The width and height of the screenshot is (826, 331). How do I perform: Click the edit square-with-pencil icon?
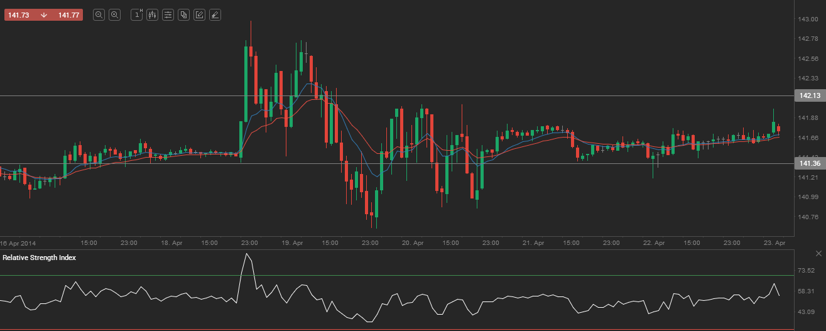[x=199, y=15]
